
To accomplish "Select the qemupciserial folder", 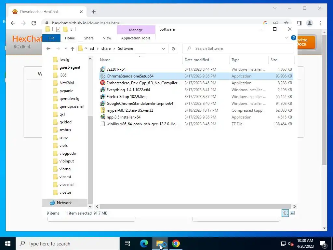I will click(71, 106).
